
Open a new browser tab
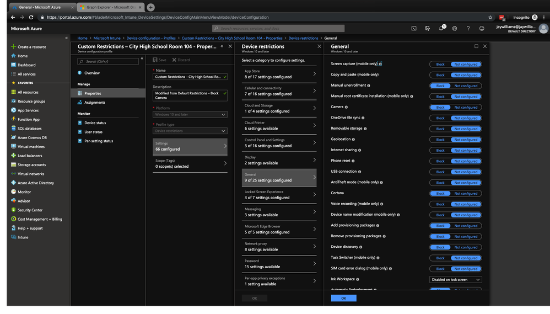point(151,7)
